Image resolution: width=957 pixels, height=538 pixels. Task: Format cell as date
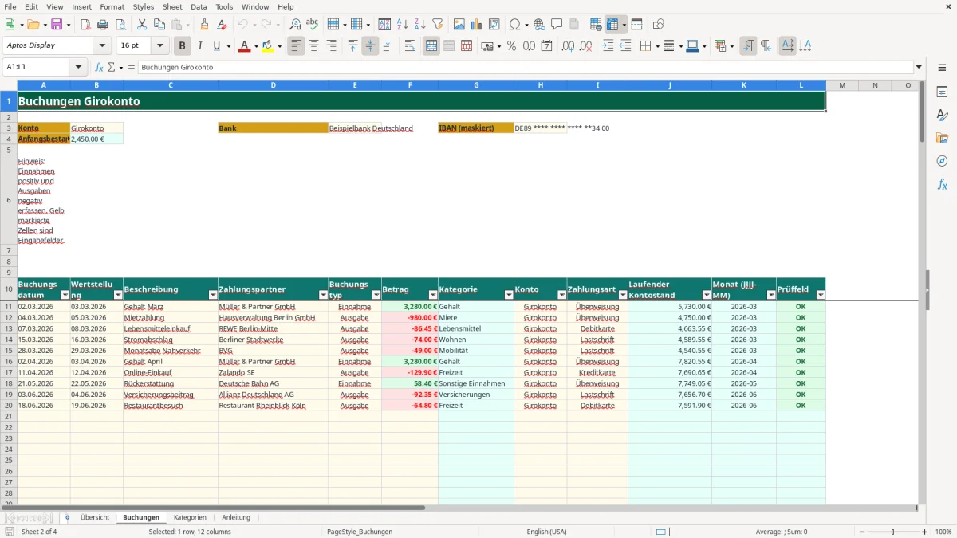pyautogui.click(x=546, y=46)
